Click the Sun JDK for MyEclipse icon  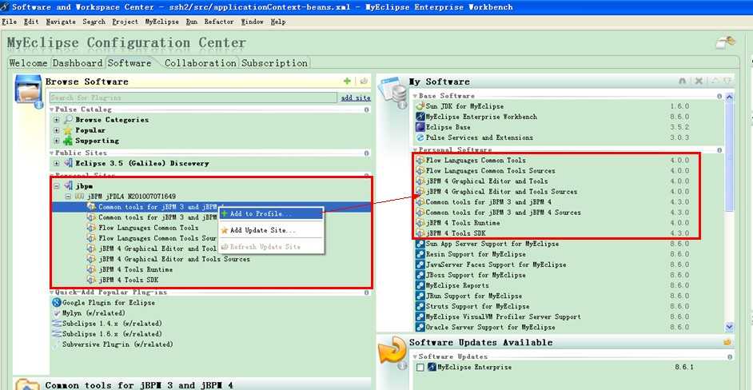tap(420, 106)
